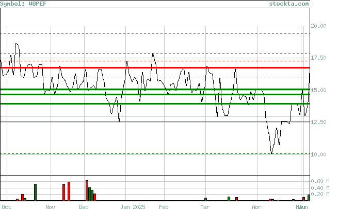Screen dimensions: 338x209
Task: Click the Apr date axis label
Action: 256,207
